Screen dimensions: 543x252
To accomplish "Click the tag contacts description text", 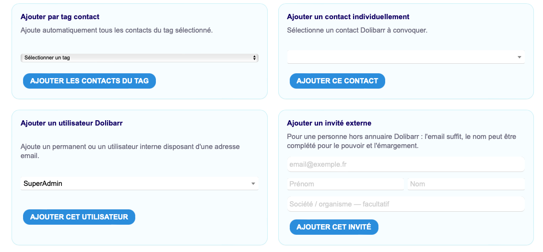I will point(117,30).
